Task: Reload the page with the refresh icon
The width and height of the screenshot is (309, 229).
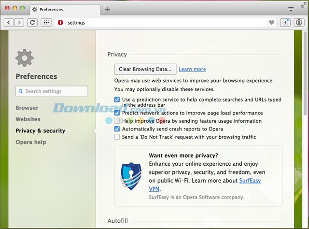Action: click(x=32, y=23)
